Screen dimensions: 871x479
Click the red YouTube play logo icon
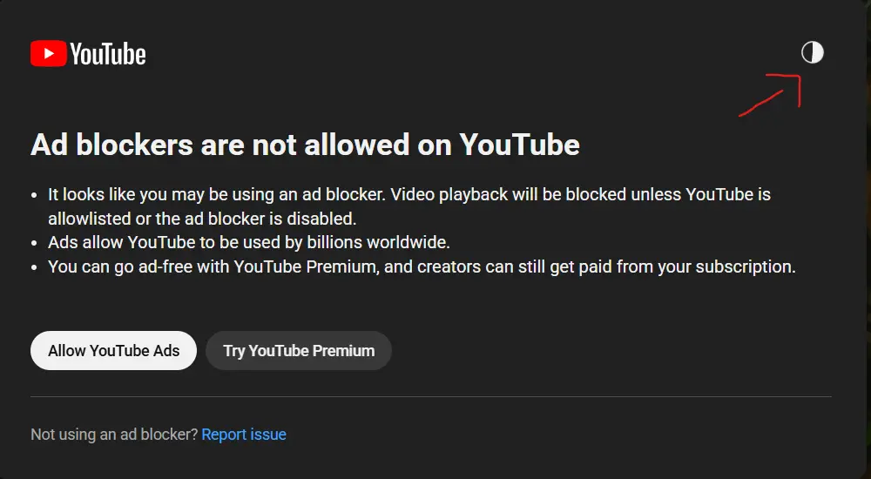[48, 54]
